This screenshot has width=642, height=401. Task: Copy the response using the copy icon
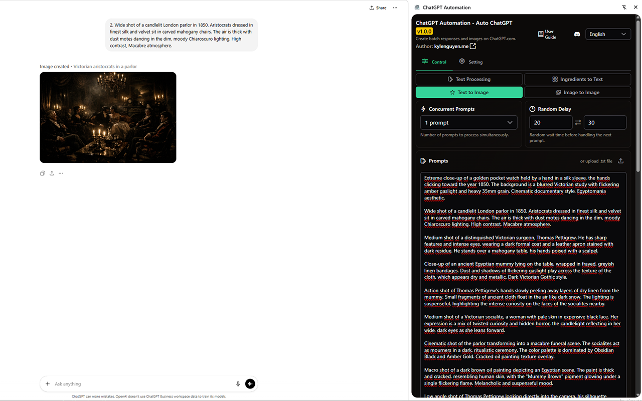pyautogui.click(x=43, y=173)
